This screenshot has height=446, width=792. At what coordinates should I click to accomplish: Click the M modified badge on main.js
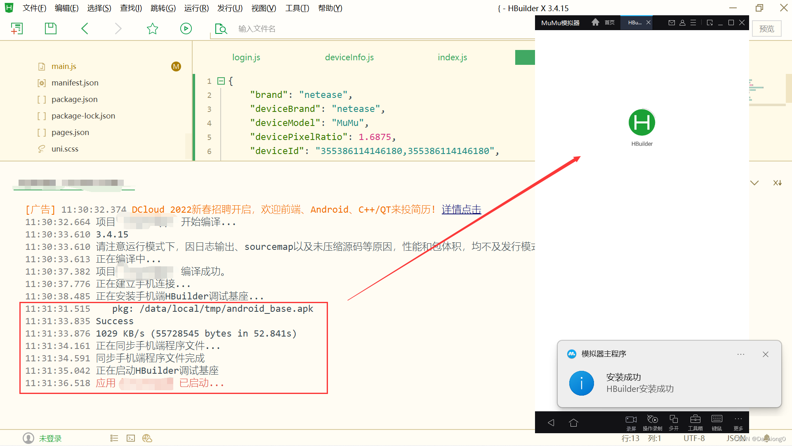pyautogui.click(x=176, y=66)
